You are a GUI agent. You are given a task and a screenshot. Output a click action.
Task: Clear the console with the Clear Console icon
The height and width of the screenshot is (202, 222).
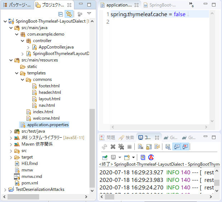[x=140, y=147]
